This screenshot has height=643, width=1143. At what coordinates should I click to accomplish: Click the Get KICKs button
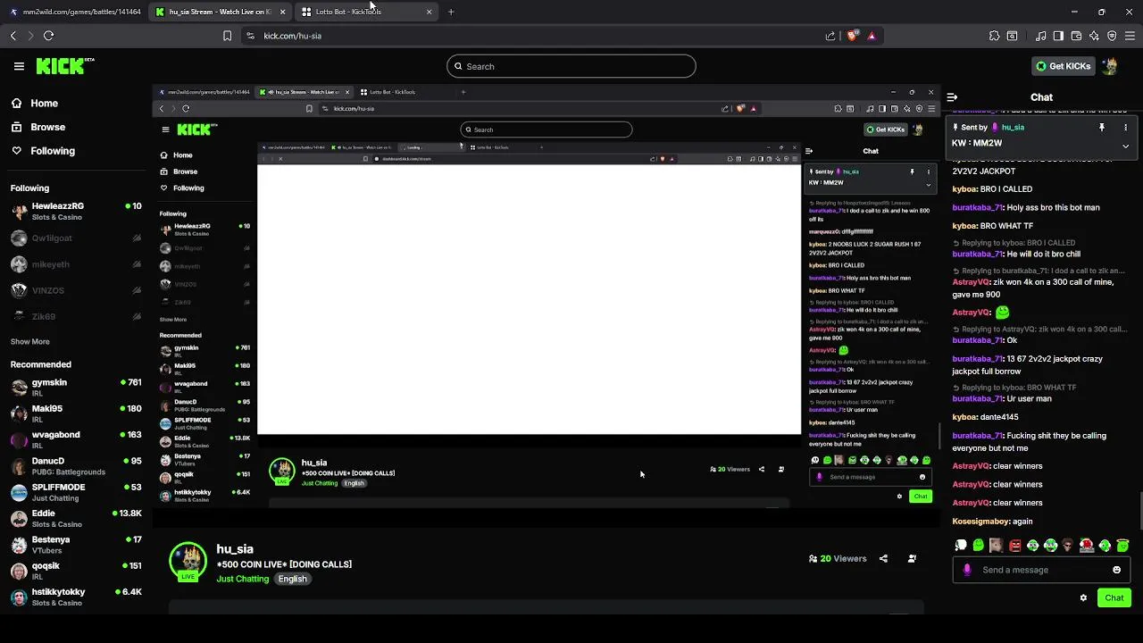coord(1063,66)
